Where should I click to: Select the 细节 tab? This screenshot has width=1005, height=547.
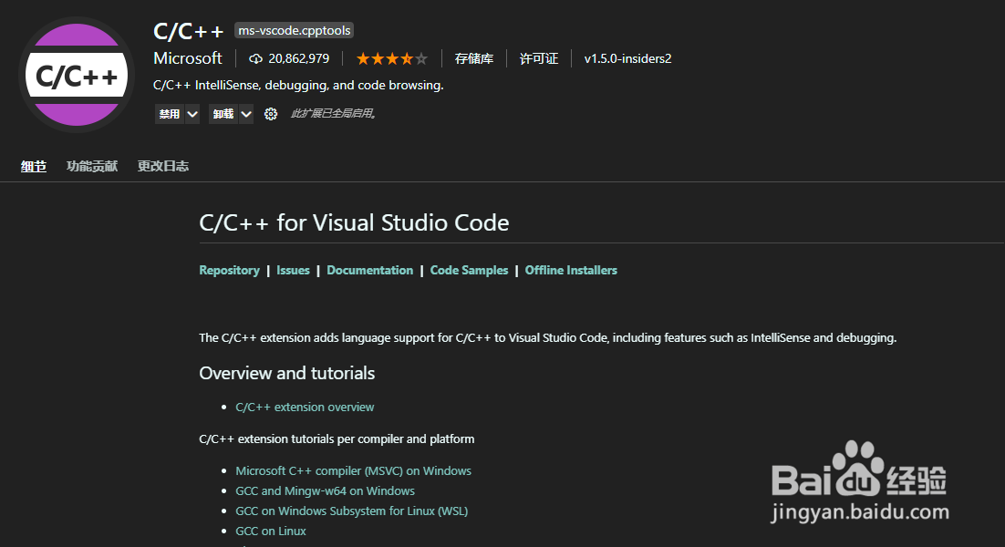point(34,166)
